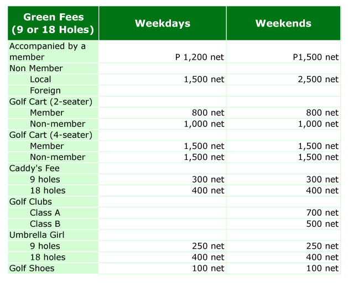Select the Golf Clubs row label
Image resolution: width=348 pixels, height=283 pixels.
pyautogui.click(x=30, y=202)
